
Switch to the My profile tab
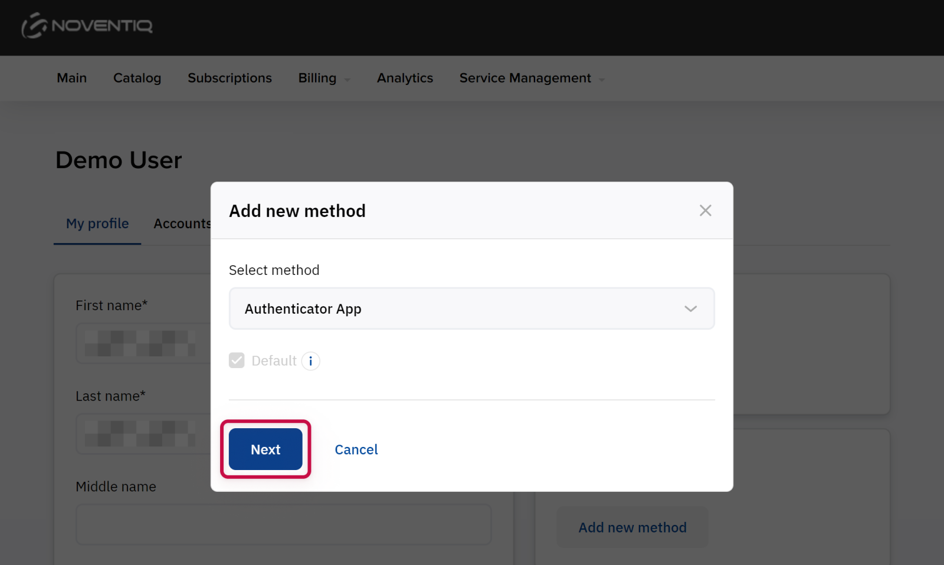click(97, 224)
